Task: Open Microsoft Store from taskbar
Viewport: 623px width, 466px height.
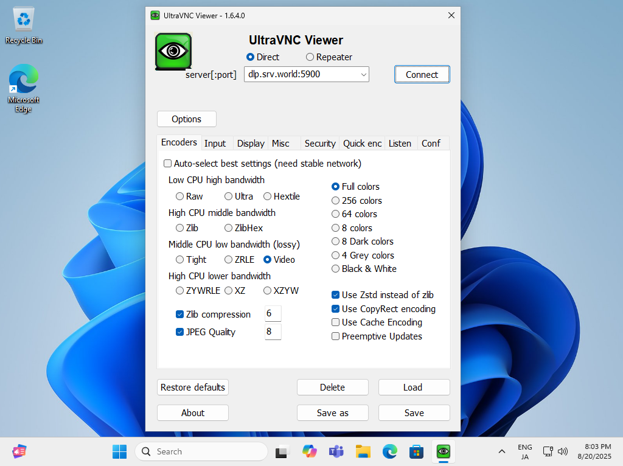Action: point(416,451)
